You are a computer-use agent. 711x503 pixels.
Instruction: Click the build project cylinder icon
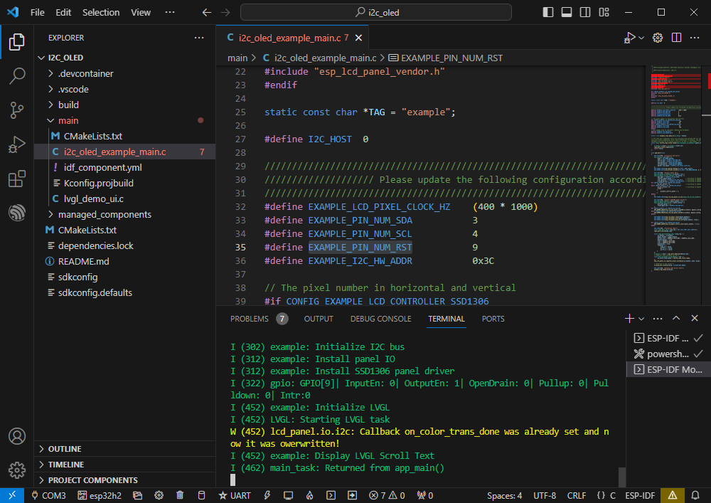pos(202,495)
